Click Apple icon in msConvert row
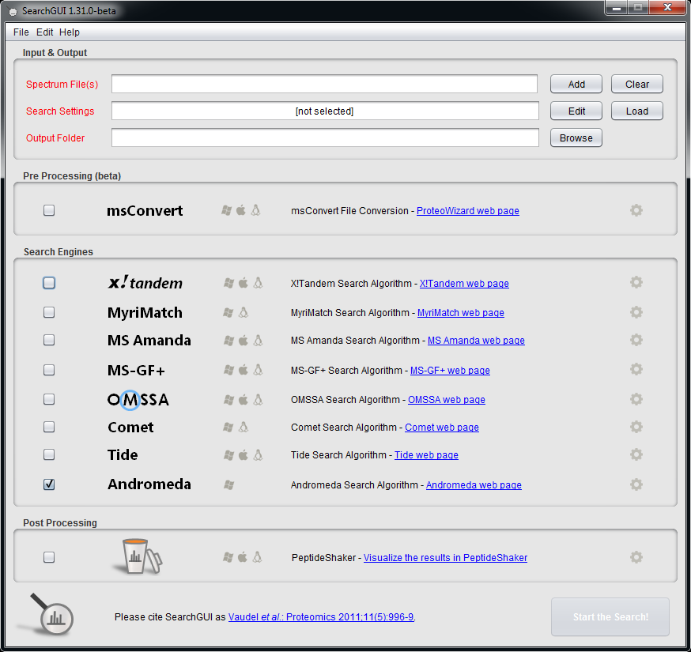The image size is (691, 652). (x=241, y=210)
